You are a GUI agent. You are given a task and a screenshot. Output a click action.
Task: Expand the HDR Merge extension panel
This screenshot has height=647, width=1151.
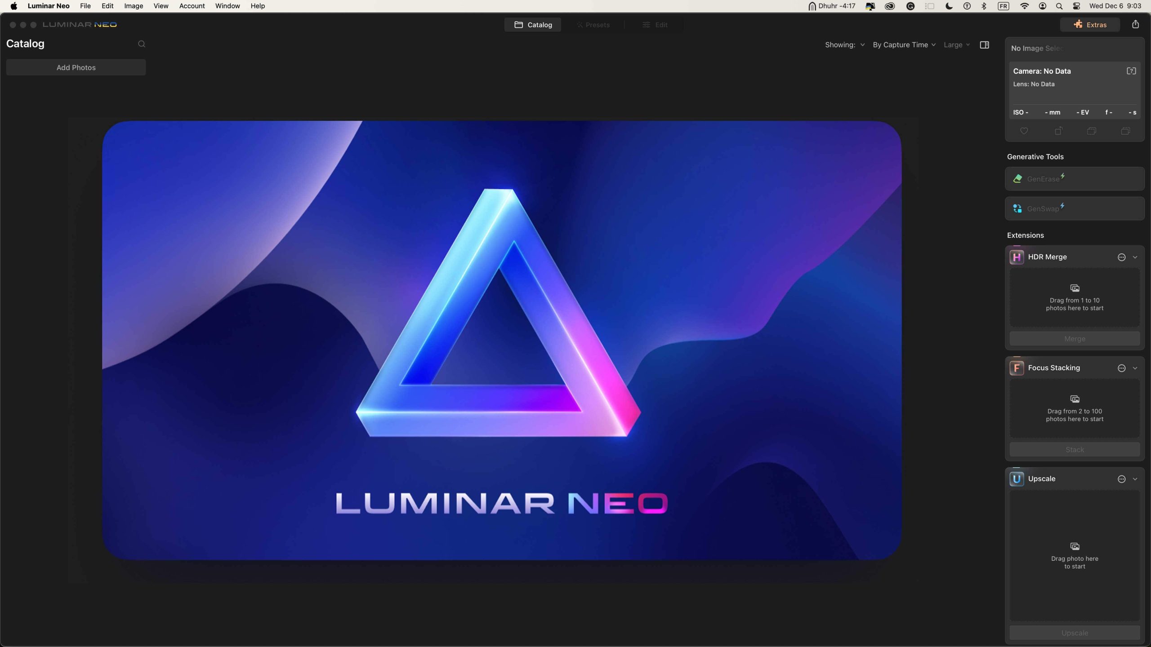[x=1136, y=257]
